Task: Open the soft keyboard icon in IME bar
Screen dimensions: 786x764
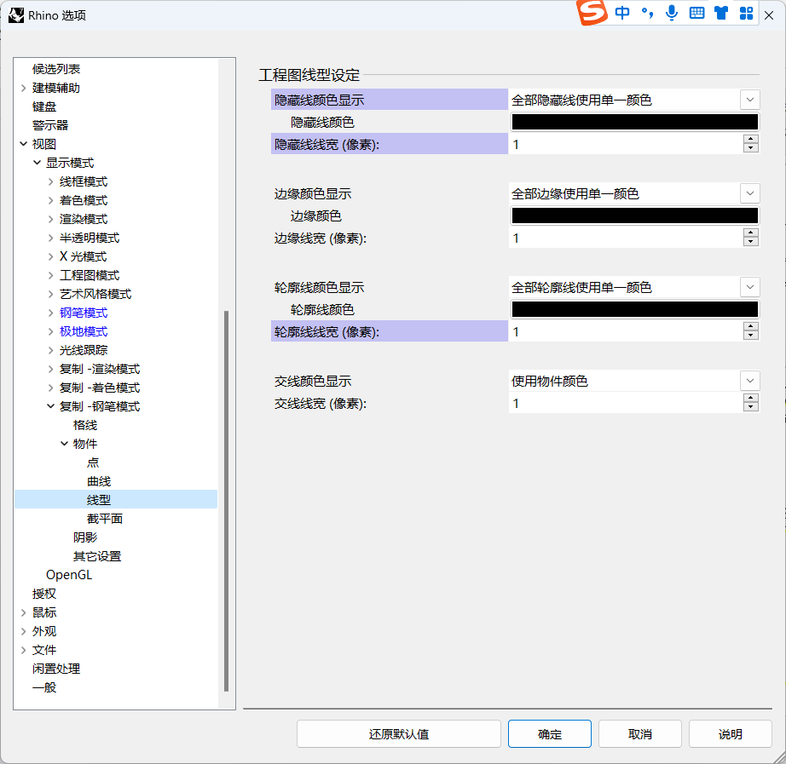Action: click(x=696, y=13)
